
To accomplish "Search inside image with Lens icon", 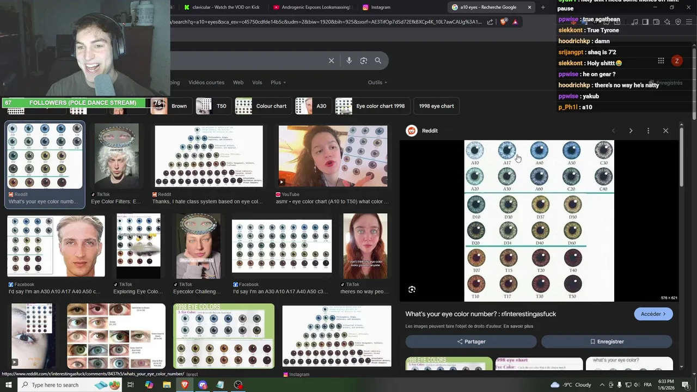I will [412, 290].
